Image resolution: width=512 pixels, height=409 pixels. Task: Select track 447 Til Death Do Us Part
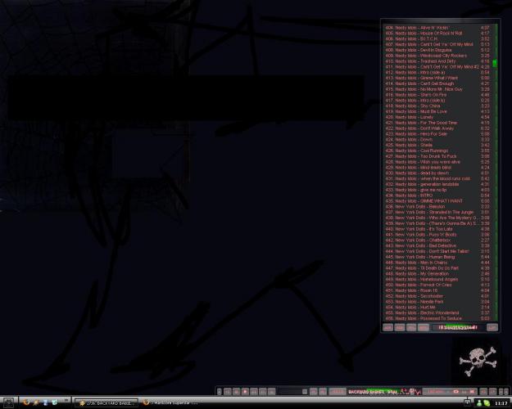[437, 268]
